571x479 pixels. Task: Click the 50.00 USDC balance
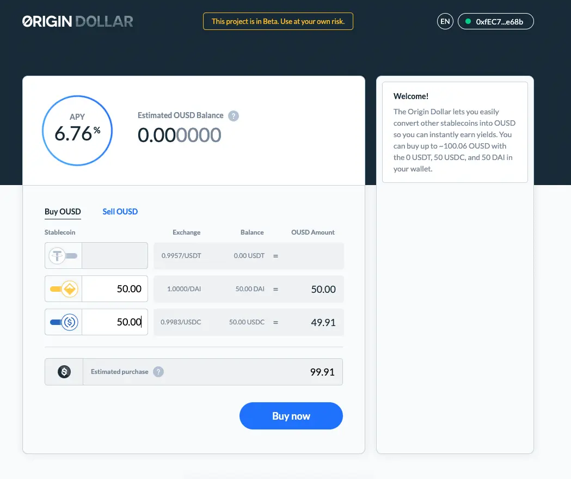click(x=247, y=322)
